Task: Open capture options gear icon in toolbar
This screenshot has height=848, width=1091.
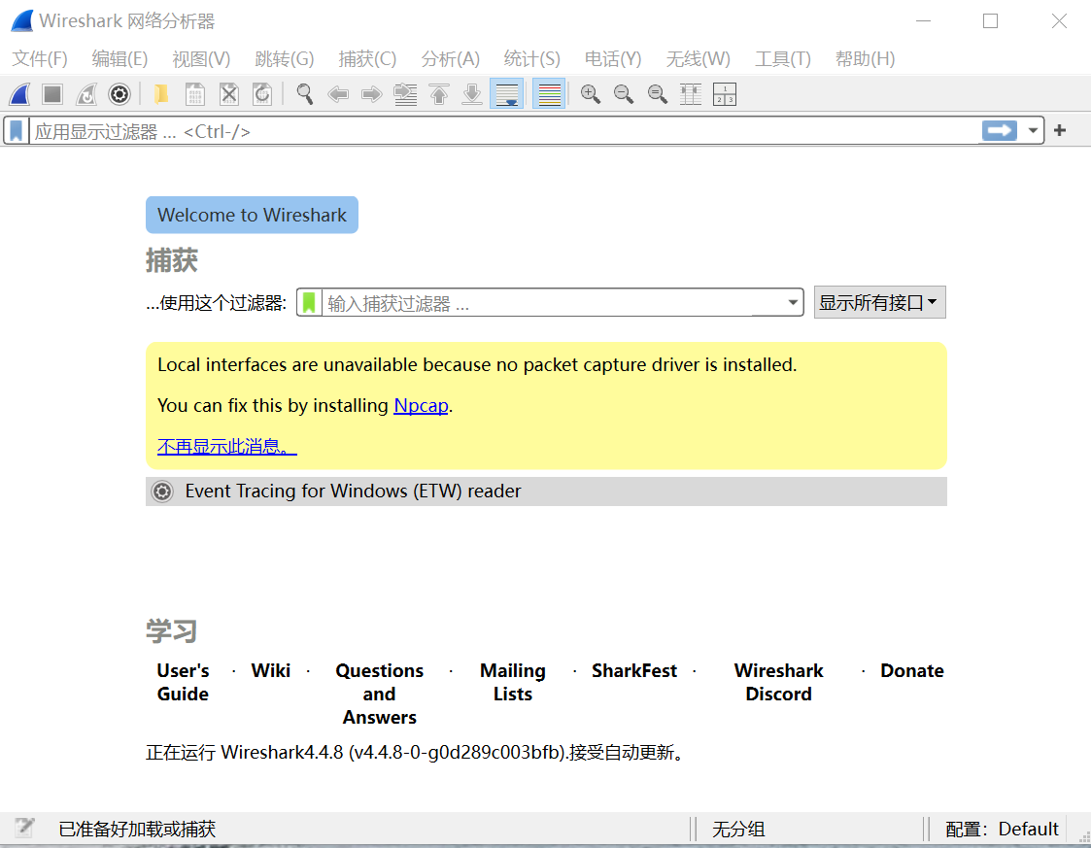Action: pos(119,94)
